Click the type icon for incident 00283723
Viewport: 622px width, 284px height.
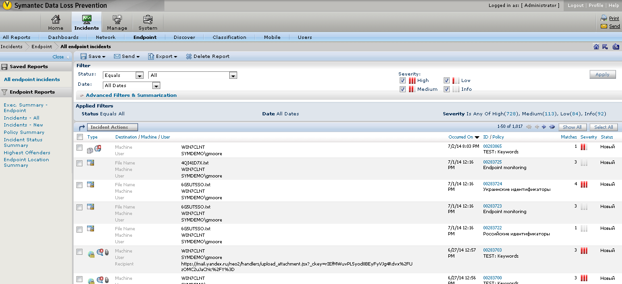pyautogui.click(x=91, y=207)
